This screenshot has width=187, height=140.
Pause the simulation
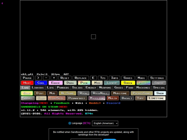click(x=27, y=78)
